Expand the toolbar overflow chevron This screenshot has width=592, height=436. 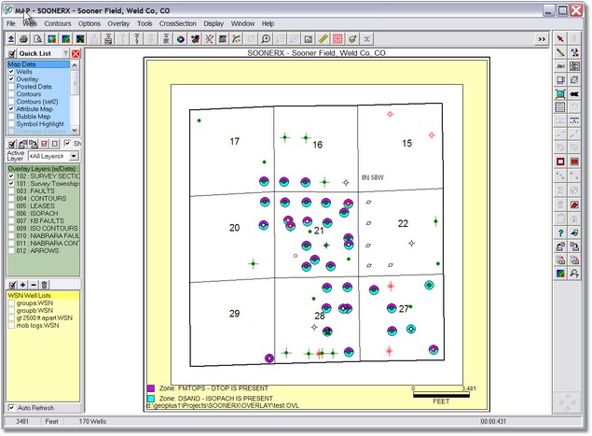pos(542,39)
